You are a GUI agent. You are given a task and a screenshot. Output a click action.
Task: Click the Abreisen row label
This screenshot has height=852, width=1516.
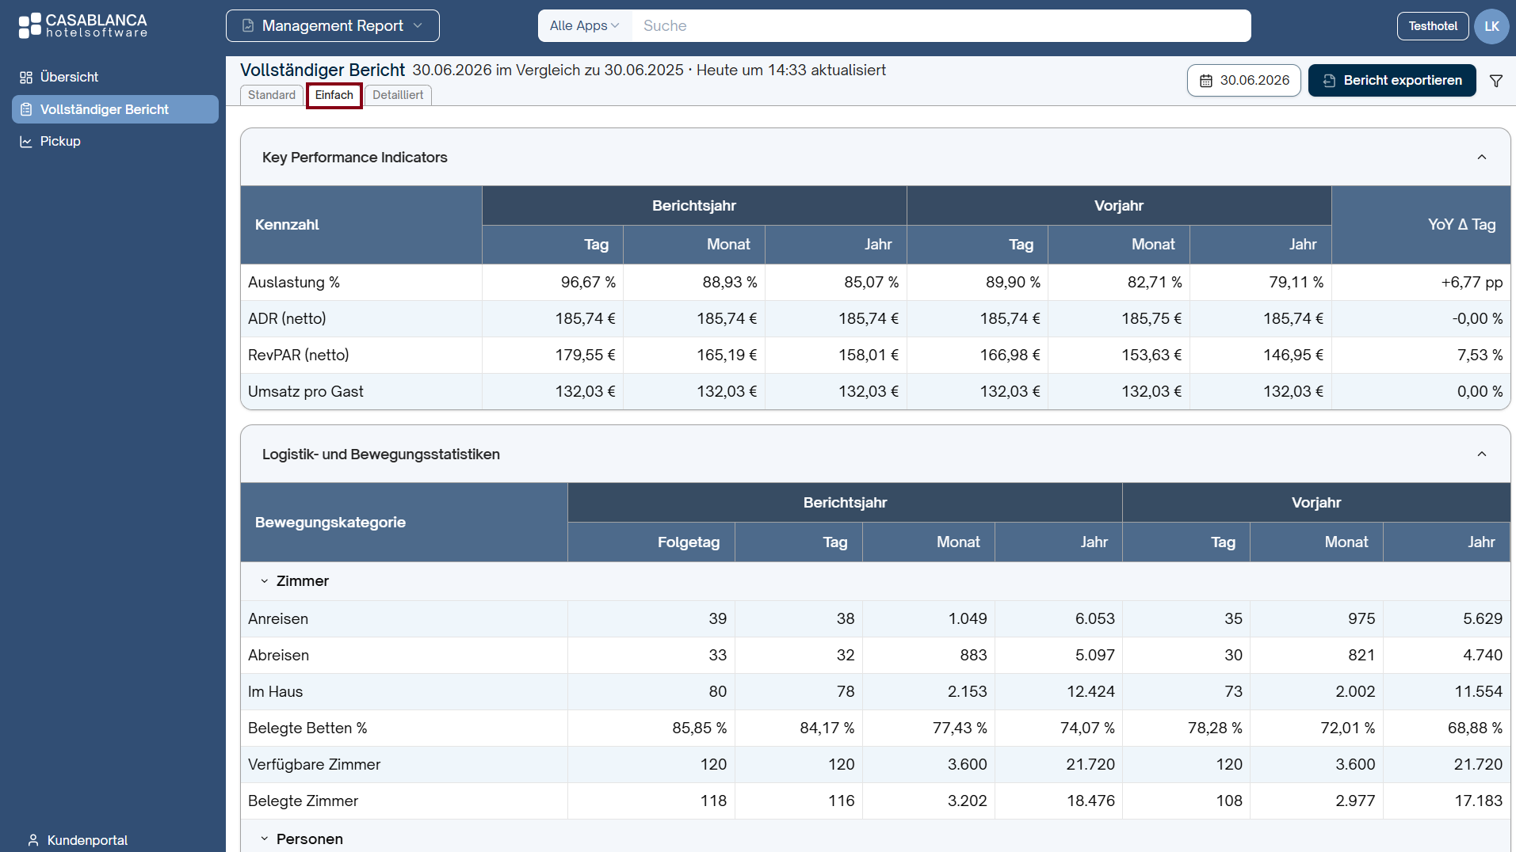[279, 656]
